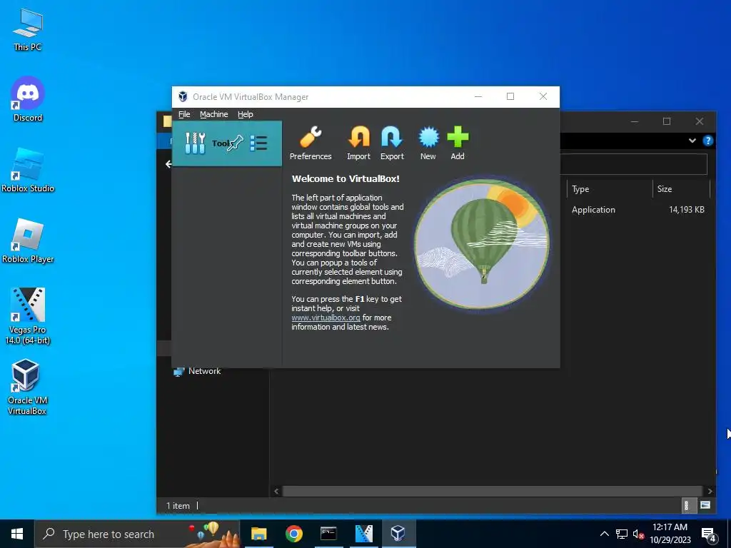
Task: Open the Vegas Pro 14.0 desktop shortcut
Action: [28, 316]
